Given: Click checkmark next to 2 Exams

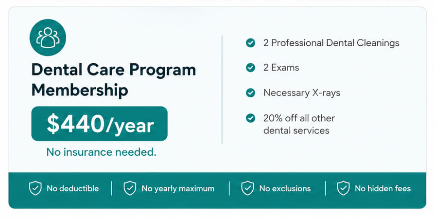Looking at the screenshot, I should pyautogui.click(x=250, y=68).
